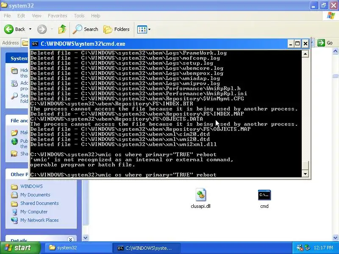Open the WINDOWS folder link
This screenshot has height=254, width=339.
coord(31,186)
